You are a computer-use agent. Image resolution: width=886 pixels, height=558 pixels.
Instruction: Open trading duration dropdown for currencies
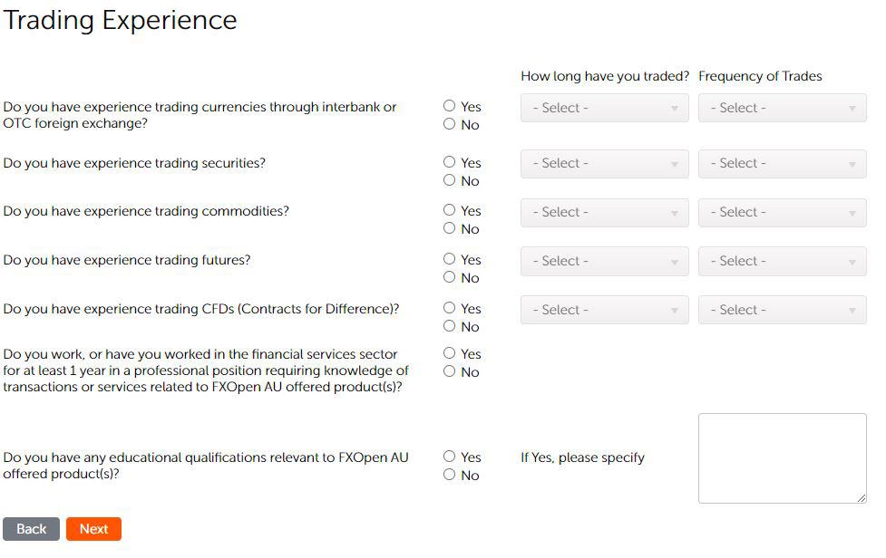tap(604, 108)
